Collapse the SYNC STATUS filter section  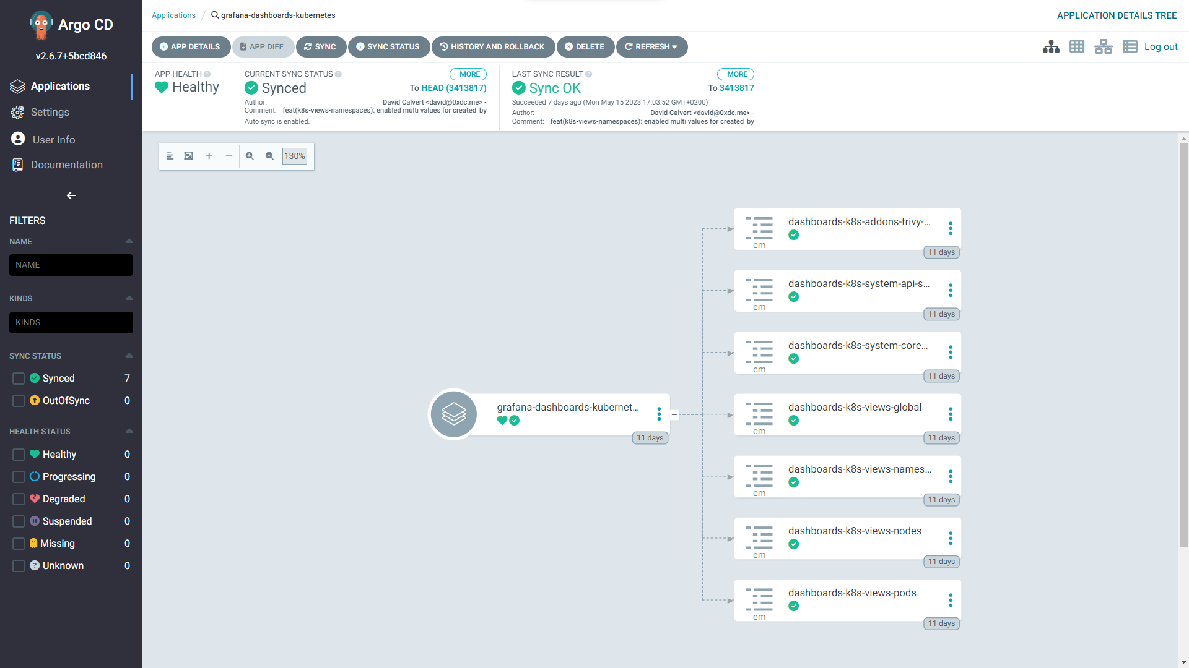[x=129, y=356]
